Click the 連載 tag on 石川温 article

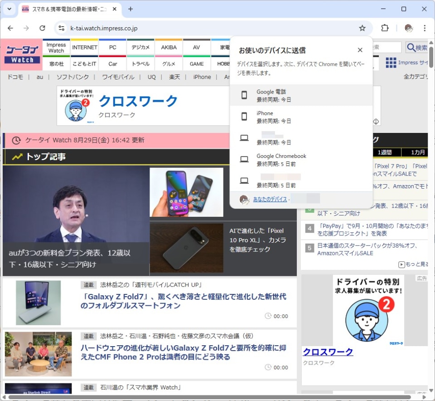(88, 387)
